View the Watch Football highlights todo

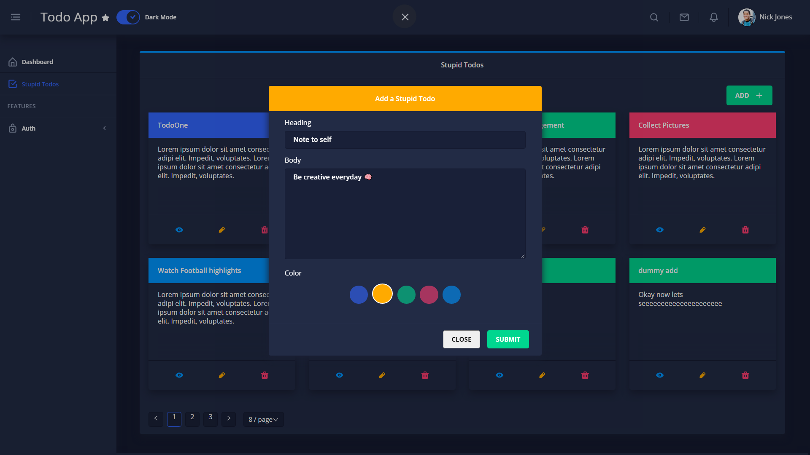click(x=179, y=375)
